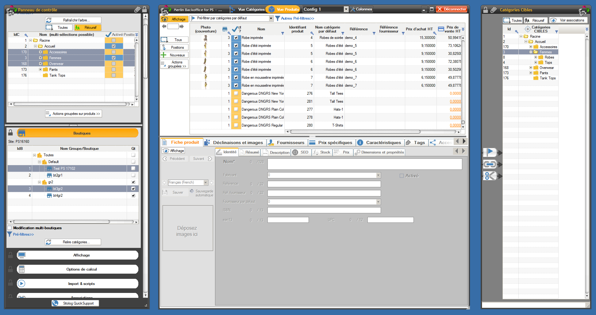Screen dimensions: 596x315
Task: Click the chain link association icon
Action: tap(490, 164)
